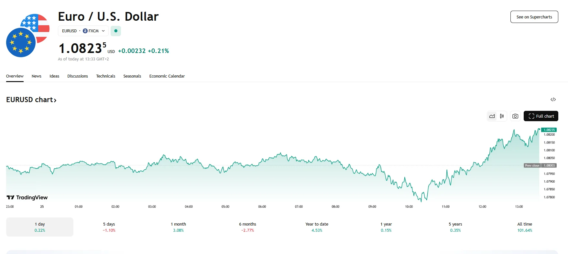Select the 5 days time range

click(x=109, y=227)
